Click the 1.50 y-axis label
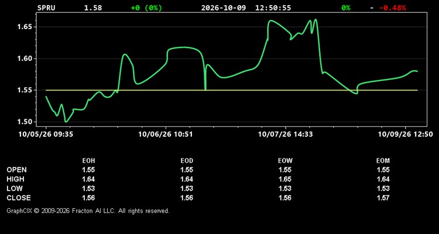 pyautogui.click(x=26, y=122)
